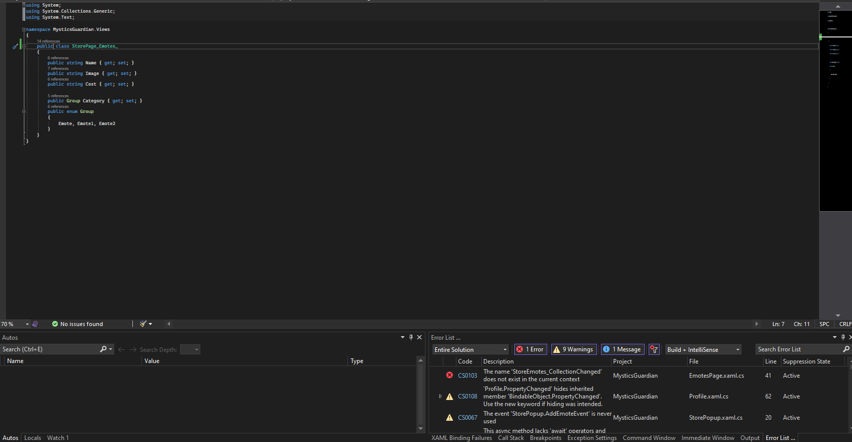Toggle the 1 Error filter
The width and height of the screenshot is (852, 442).
530,349
